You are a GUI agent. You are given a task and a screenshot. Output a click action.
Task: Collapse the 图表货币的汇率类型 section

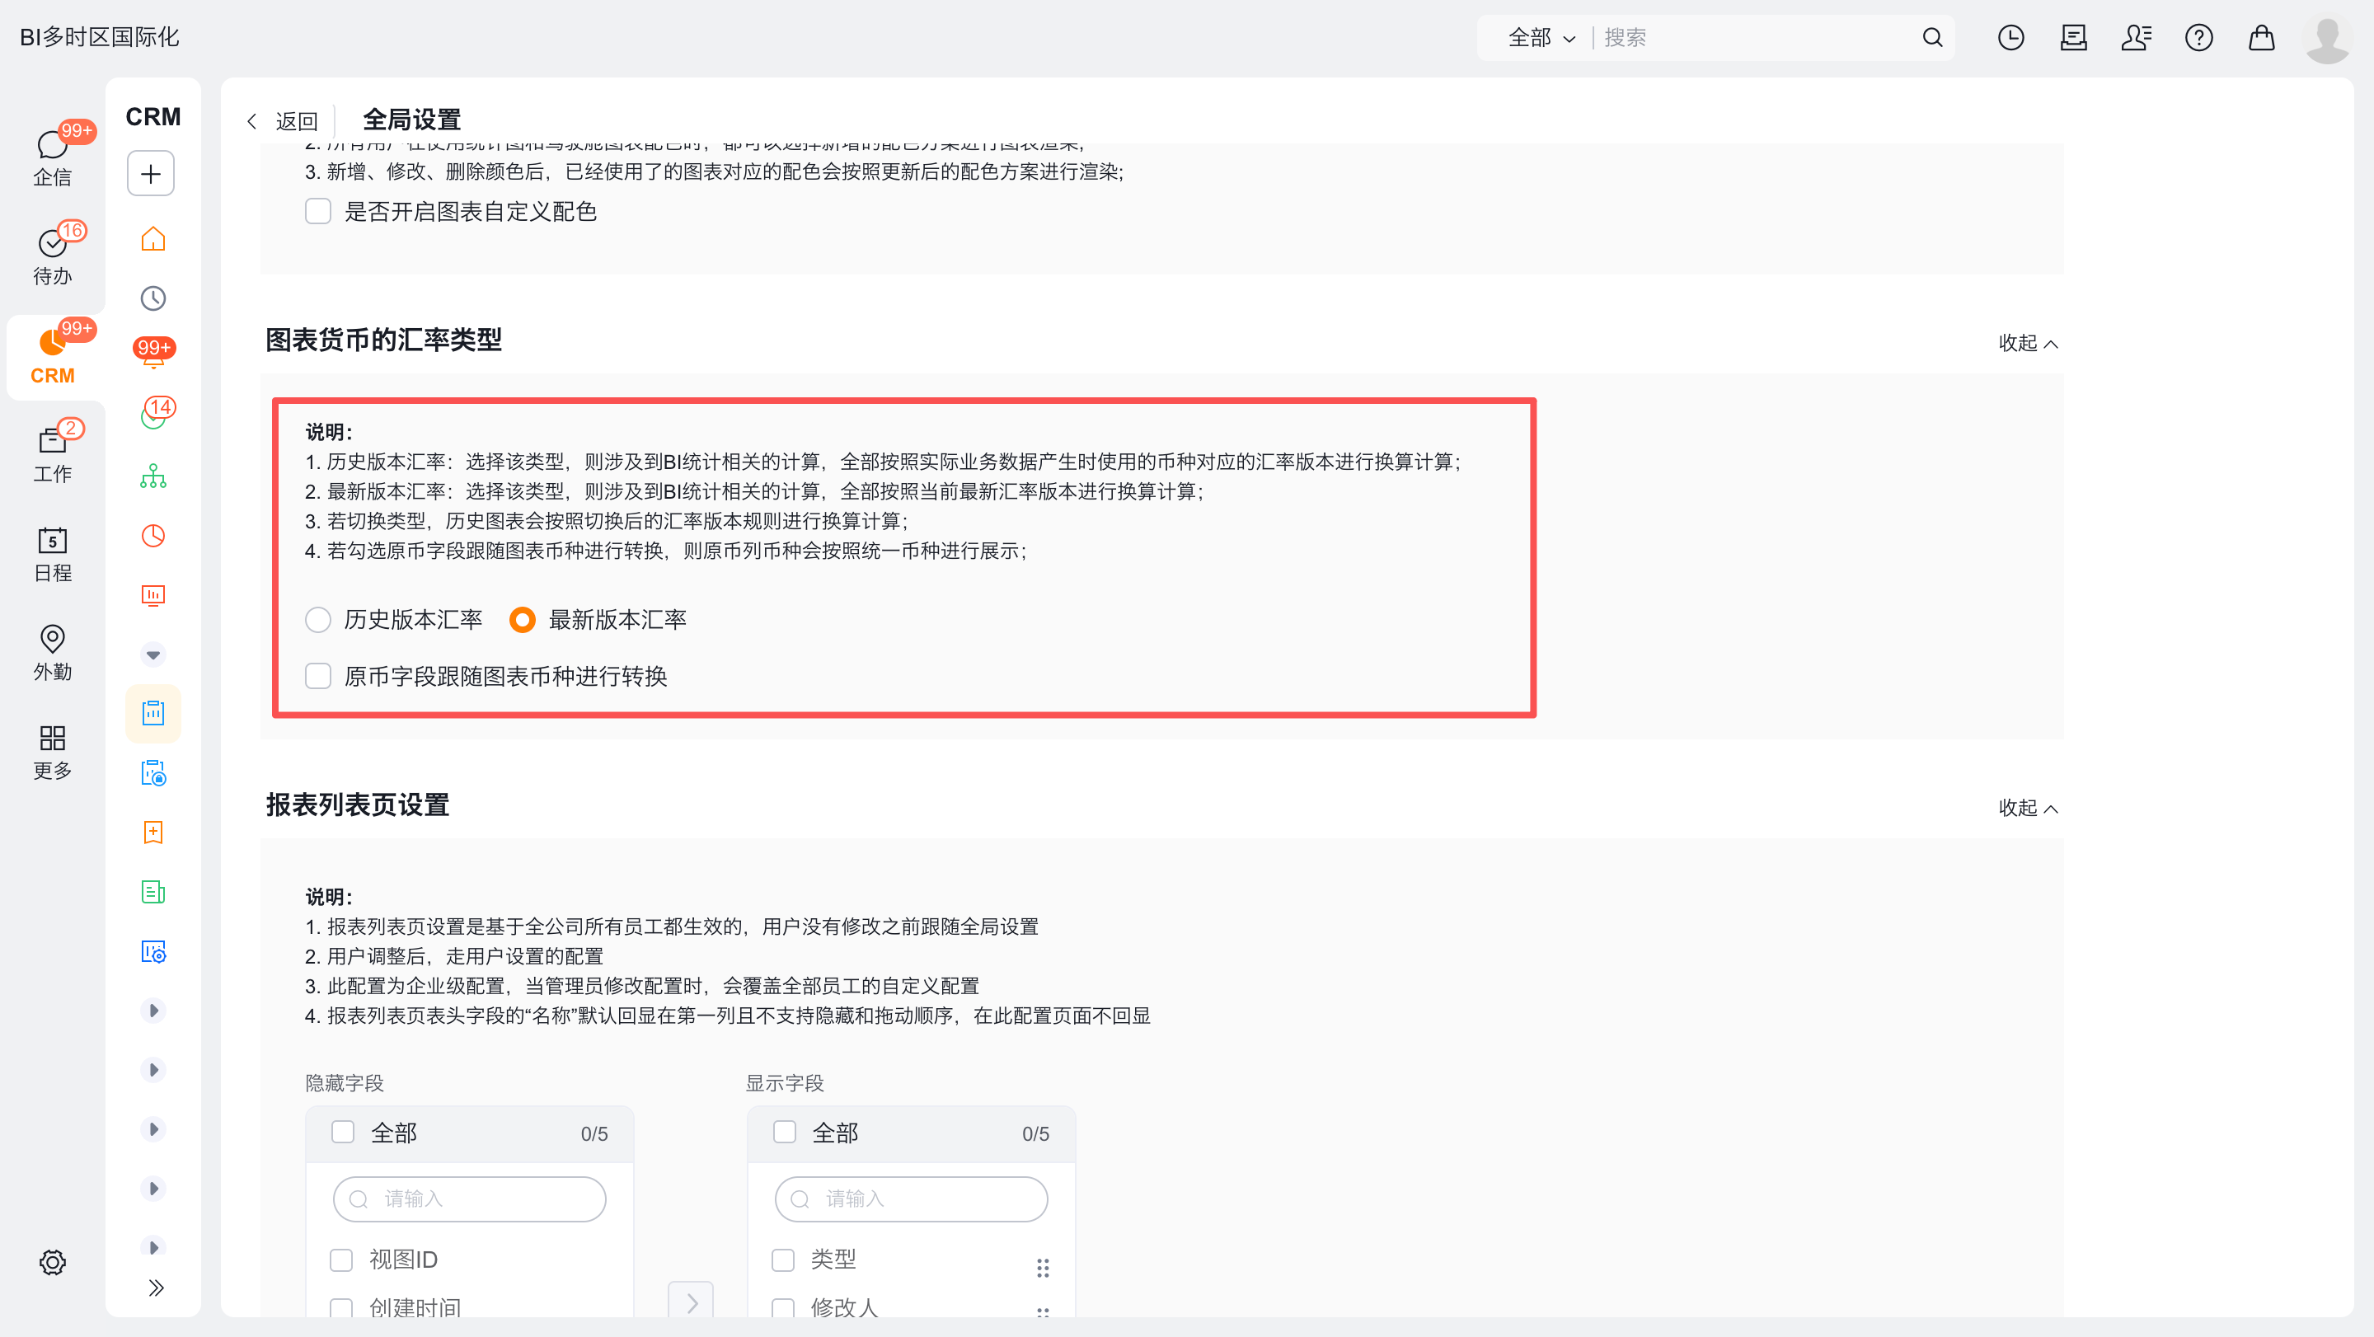click(x=2027, y=343)
